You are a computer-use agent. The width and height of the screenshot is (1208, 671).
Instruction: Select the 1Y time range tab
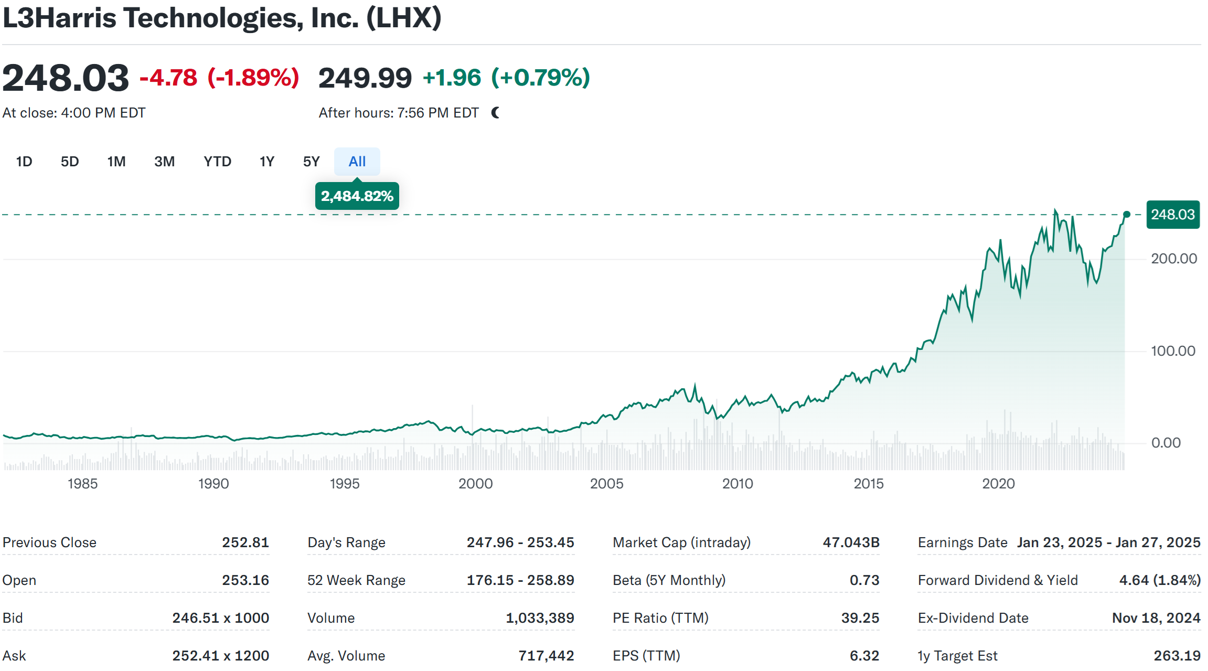coord(267,162)
